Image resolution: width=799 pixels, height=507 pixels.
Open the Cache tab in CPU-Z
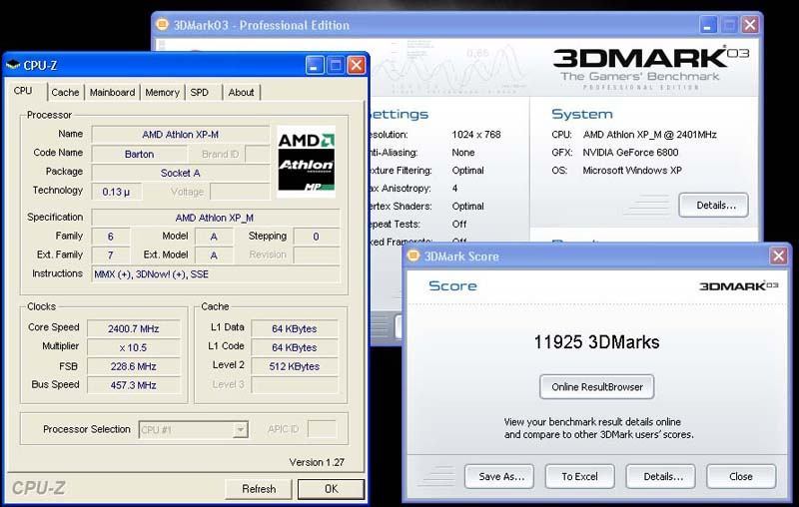(x=65, y=93)
